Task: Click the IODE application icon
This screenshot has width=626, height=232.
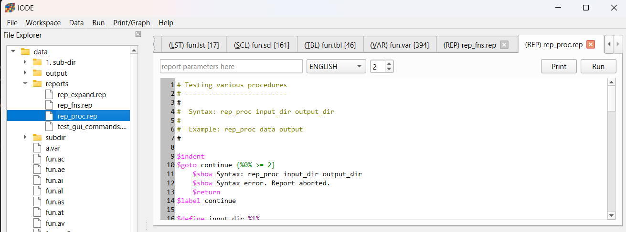Action: coord(10,8)
